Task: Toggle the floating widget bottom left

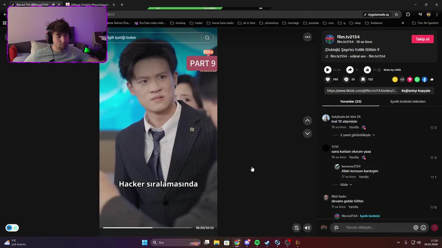Action: tap(12, 228)
